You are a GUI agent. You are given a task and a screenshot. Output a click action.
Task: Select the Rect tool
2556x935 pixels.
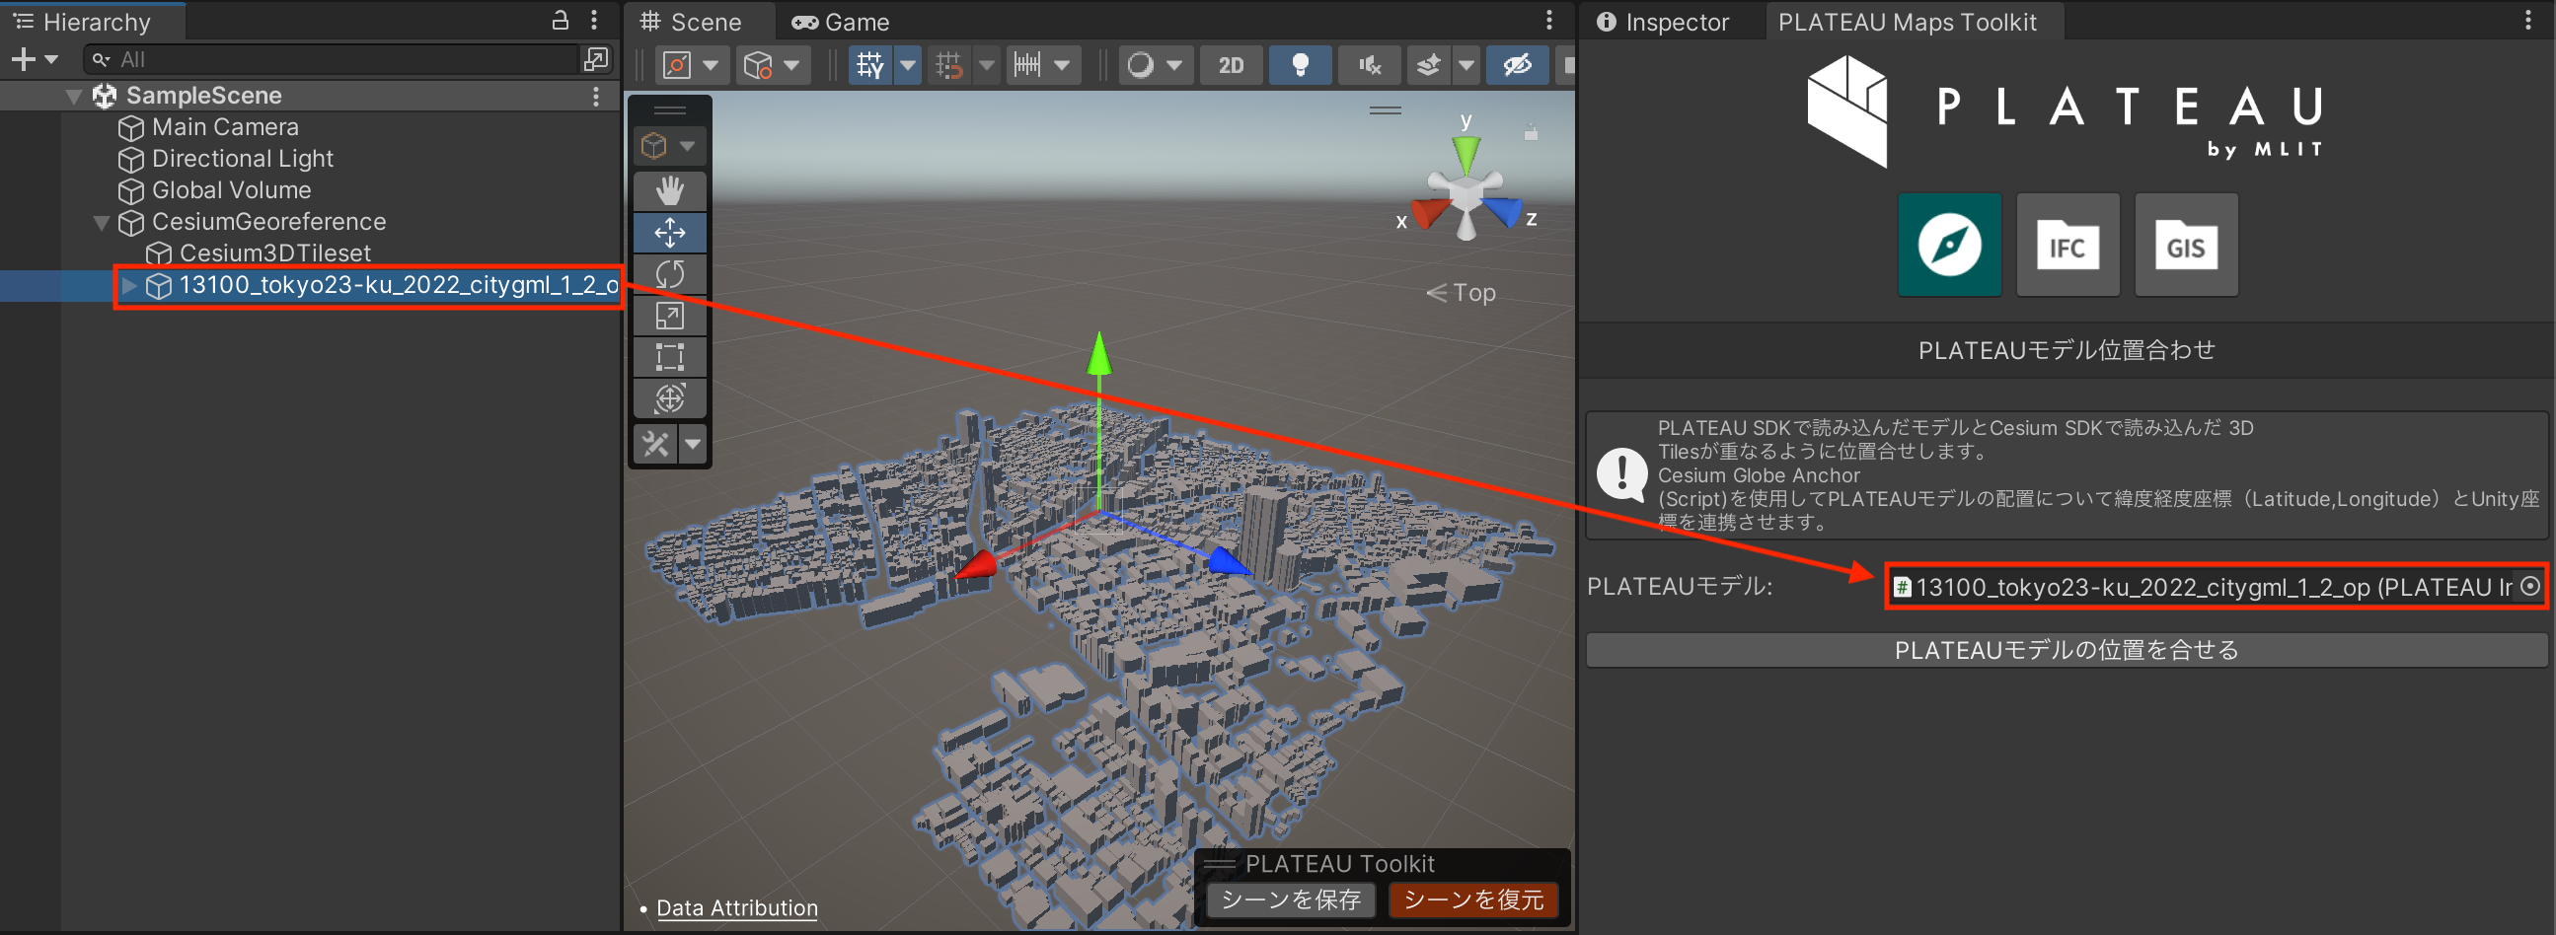[x=670, y=357]
